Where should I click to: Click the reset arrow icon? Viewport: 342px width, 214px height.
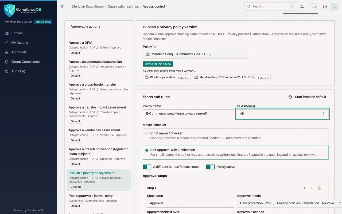tap(290, 97)
